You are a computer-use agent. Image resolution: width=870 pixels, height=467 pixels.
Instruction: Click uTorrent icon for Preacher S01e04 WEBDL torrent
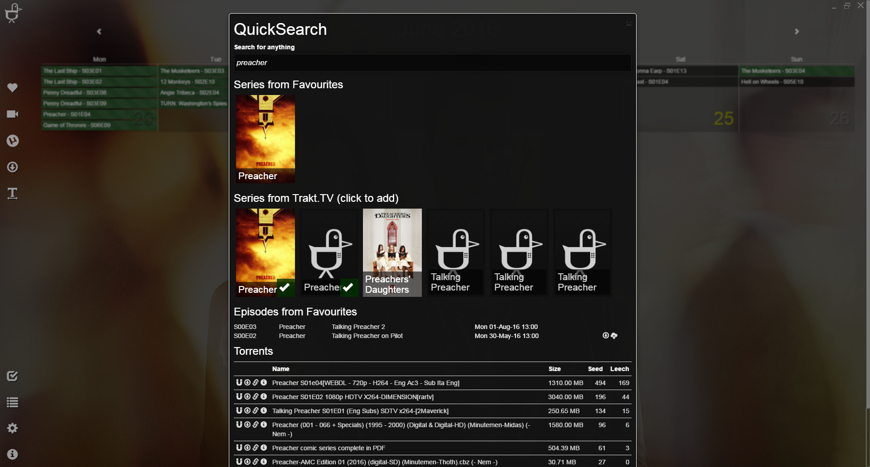[239, 382]
